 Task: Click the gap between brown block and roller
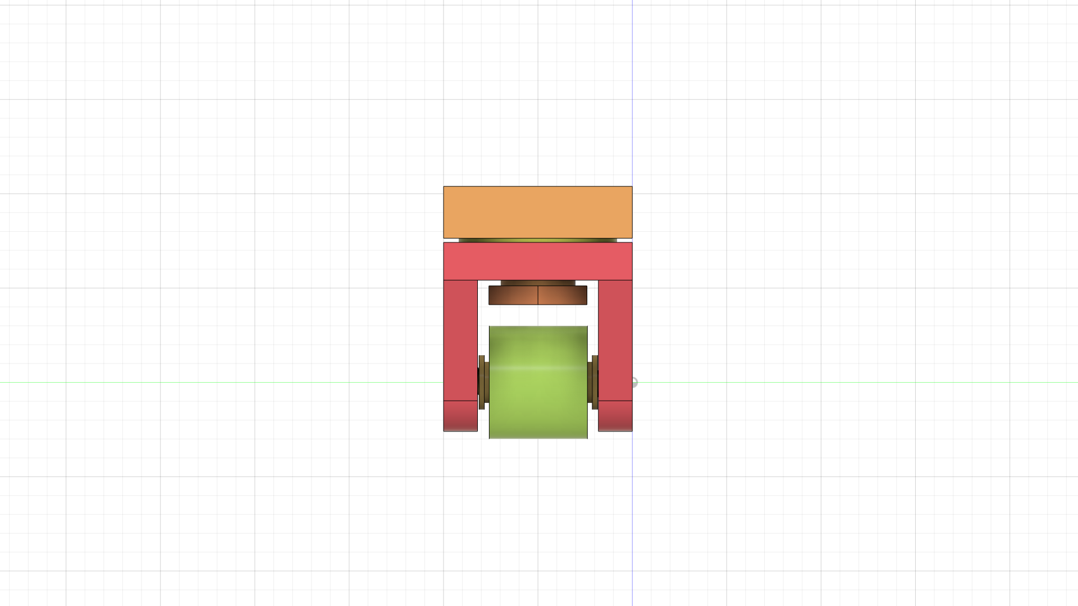coord(537,315)
